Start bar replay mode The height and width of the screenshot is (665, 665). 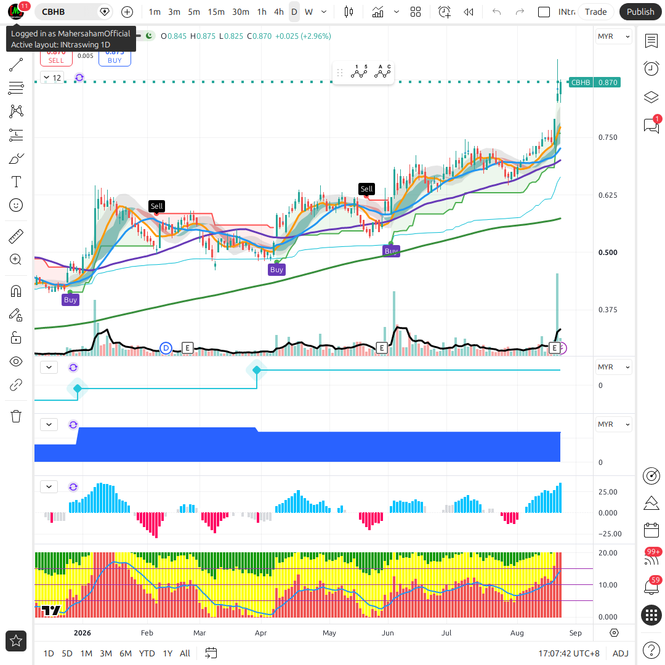468,12
